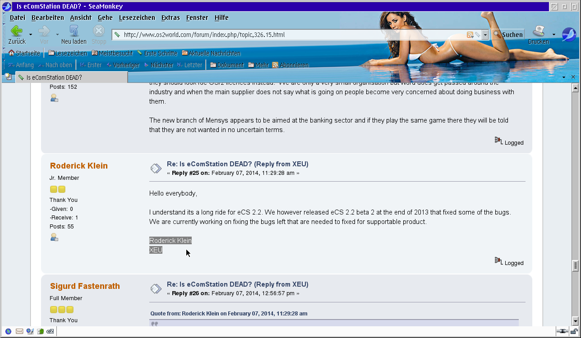Screen dimensions: 581x338
Task: Click the vertical scrollbar thumb
Action: (x=575, y=266)
